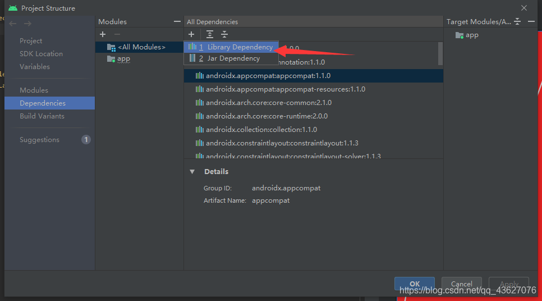Click Expand All in dependencies toolbar
542x301 pixels.
[209, 34]
